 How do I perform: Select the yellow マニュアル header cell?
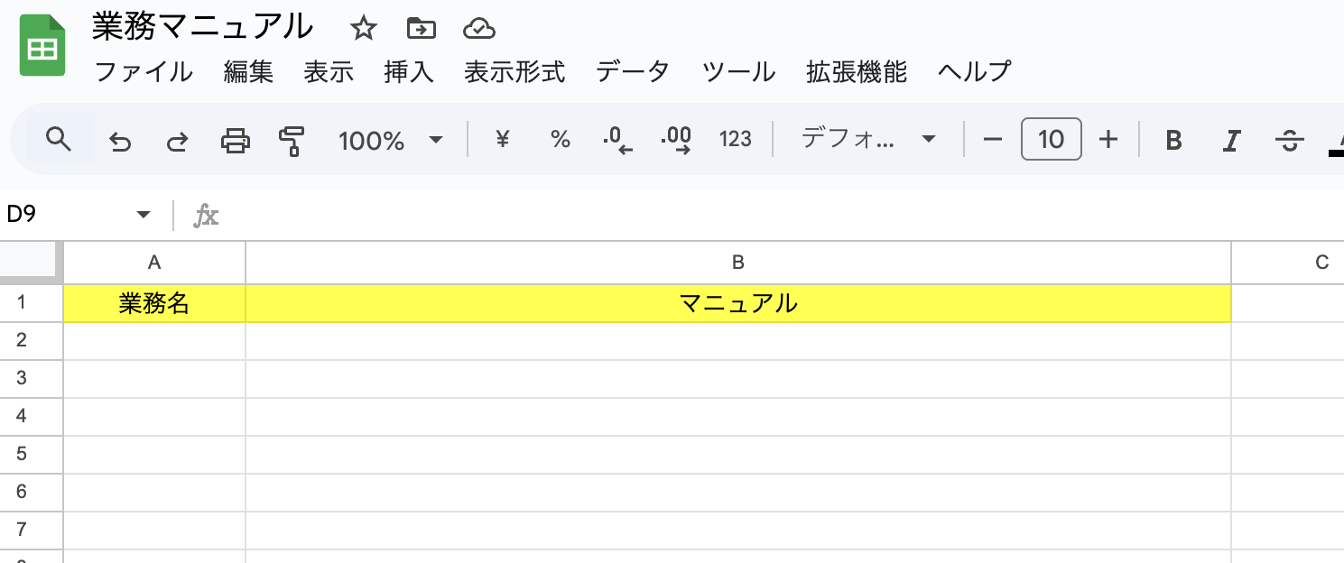click(x=737, y=304)
